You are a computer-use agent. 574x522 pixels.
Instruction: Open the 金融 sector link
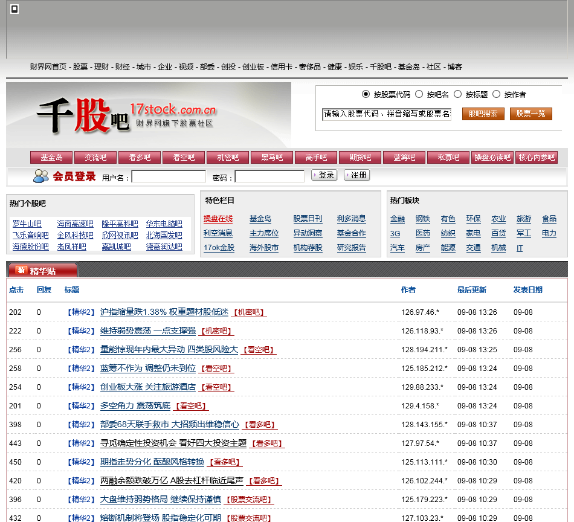pyautogui.click(x=398, y=219)
